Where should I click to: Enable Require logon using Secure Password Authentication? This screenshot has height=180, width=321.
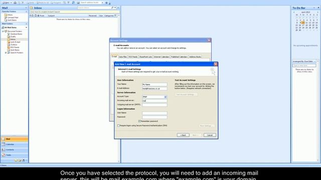[118, 125]
